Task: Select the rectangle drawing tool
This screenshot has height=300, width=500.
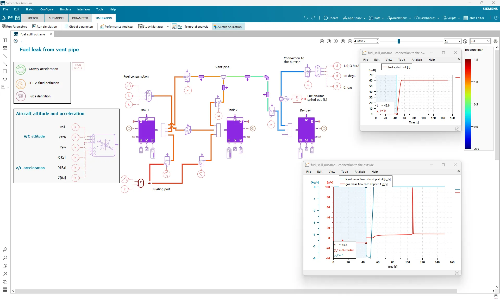Action: click(x=5, y=71)
